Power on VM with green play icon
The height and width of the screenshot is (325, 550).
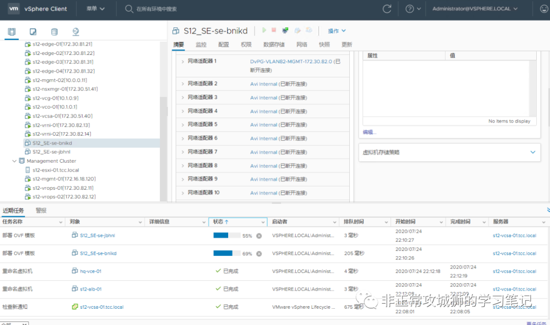(264, 31)
